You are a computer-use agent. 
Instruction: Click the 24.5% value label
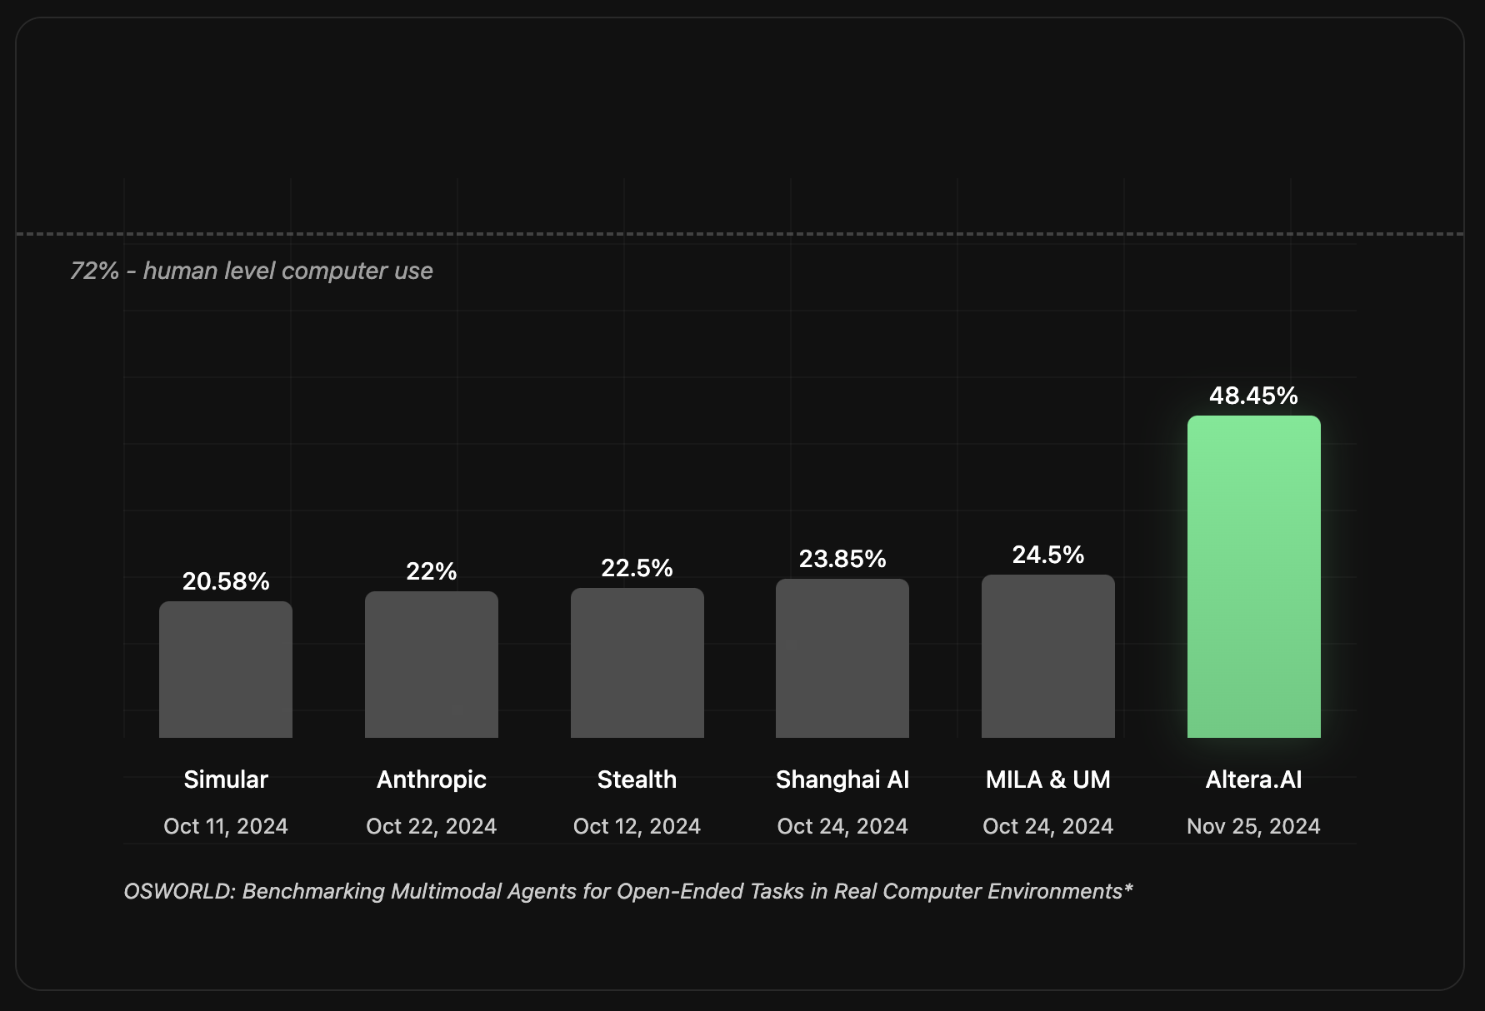point(1048,555)
